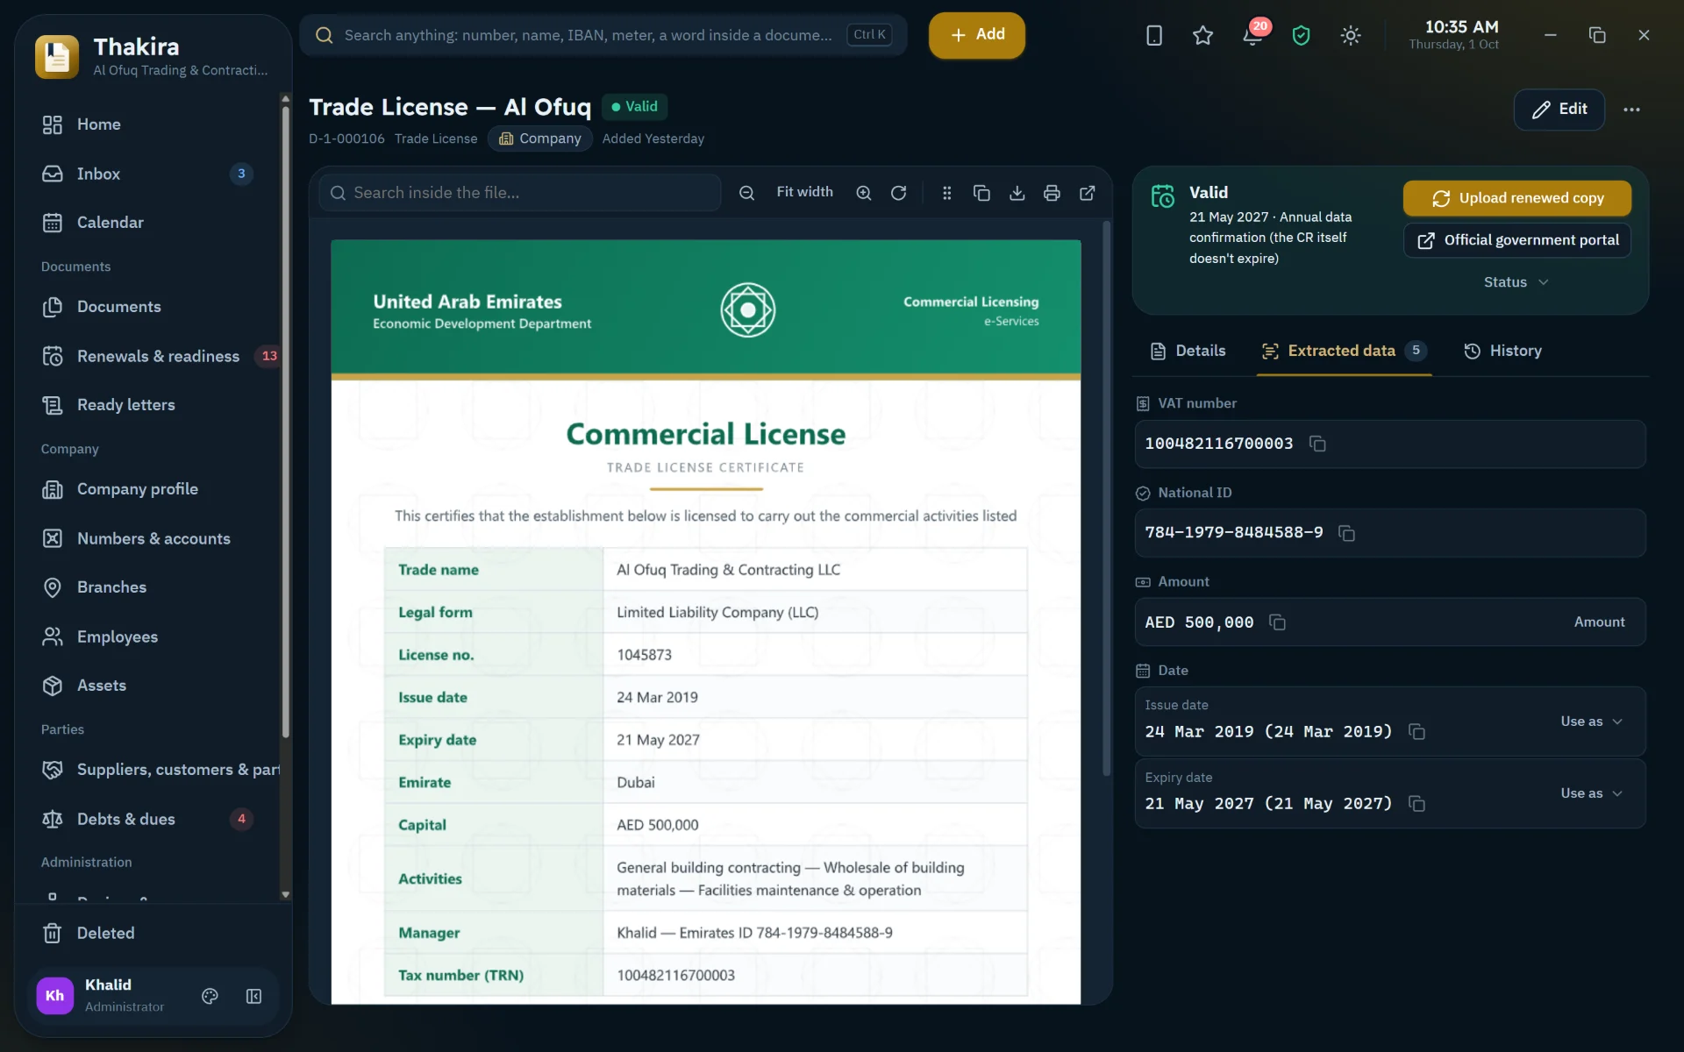Open Use as dropdown for Expiry date
1684x1052 pixels.
point(1591,793)
